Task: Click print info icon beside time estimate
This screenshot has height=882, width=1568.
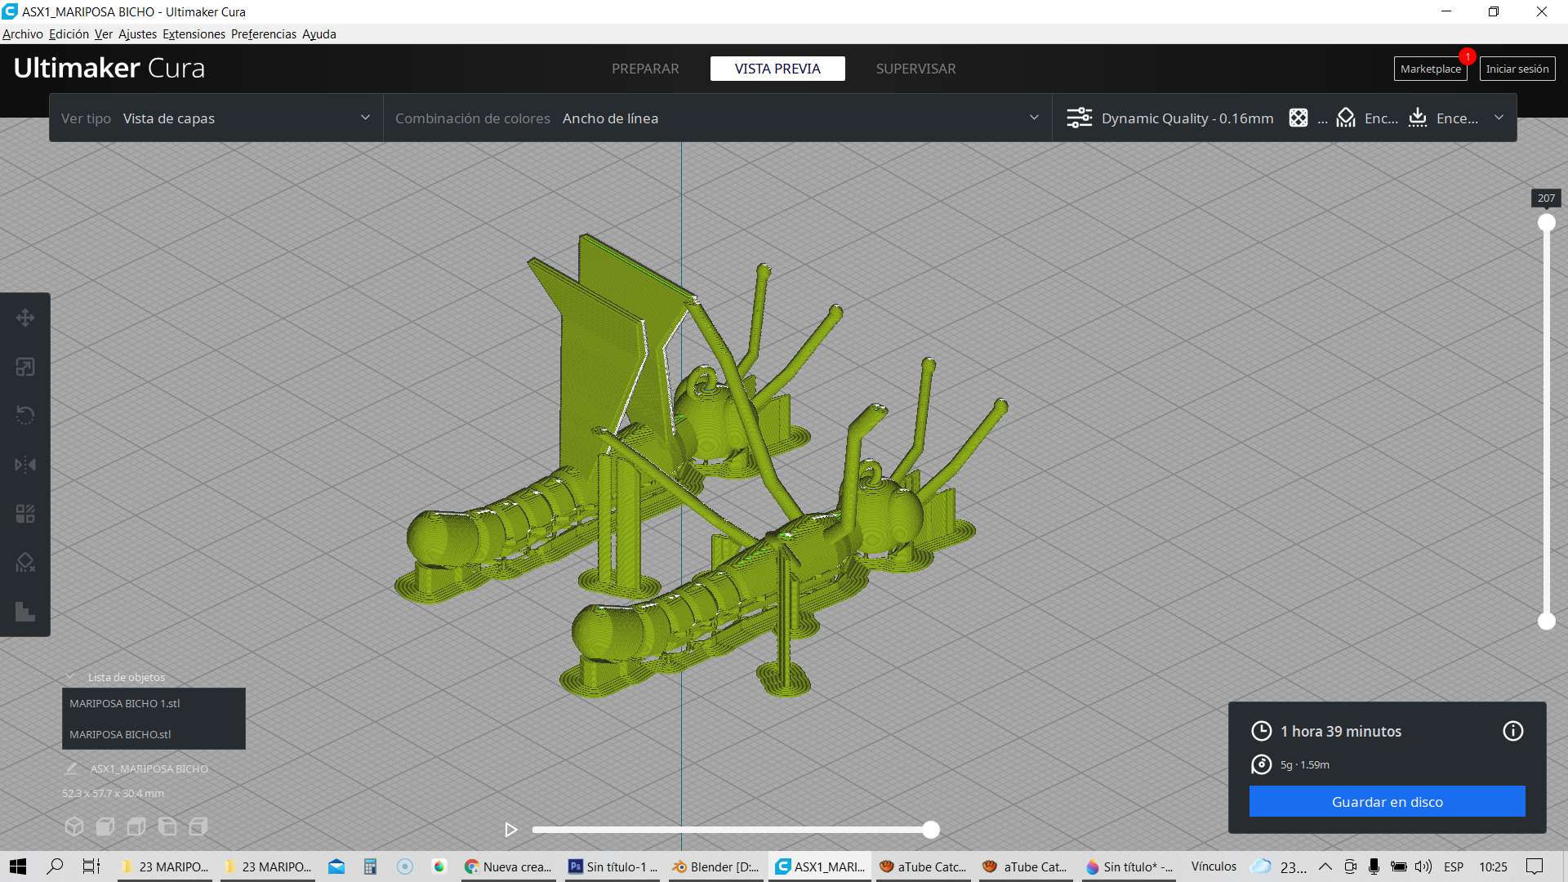Action: click(1512, 731)
